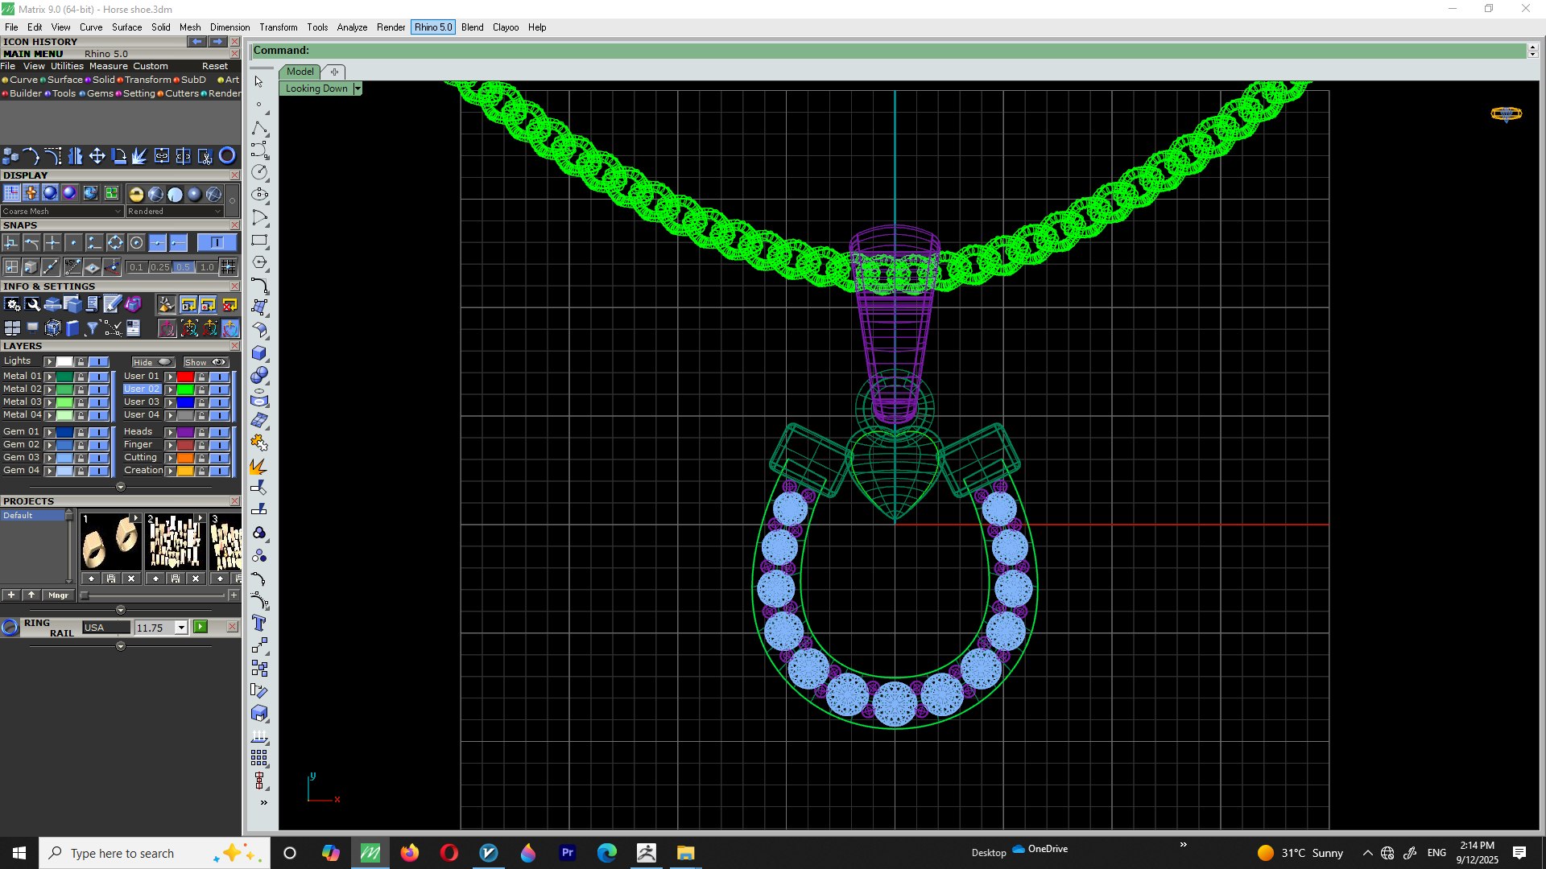Select the Explode tool in the vertical toolbar
1546x869 pixels.
tap(259, 466)
